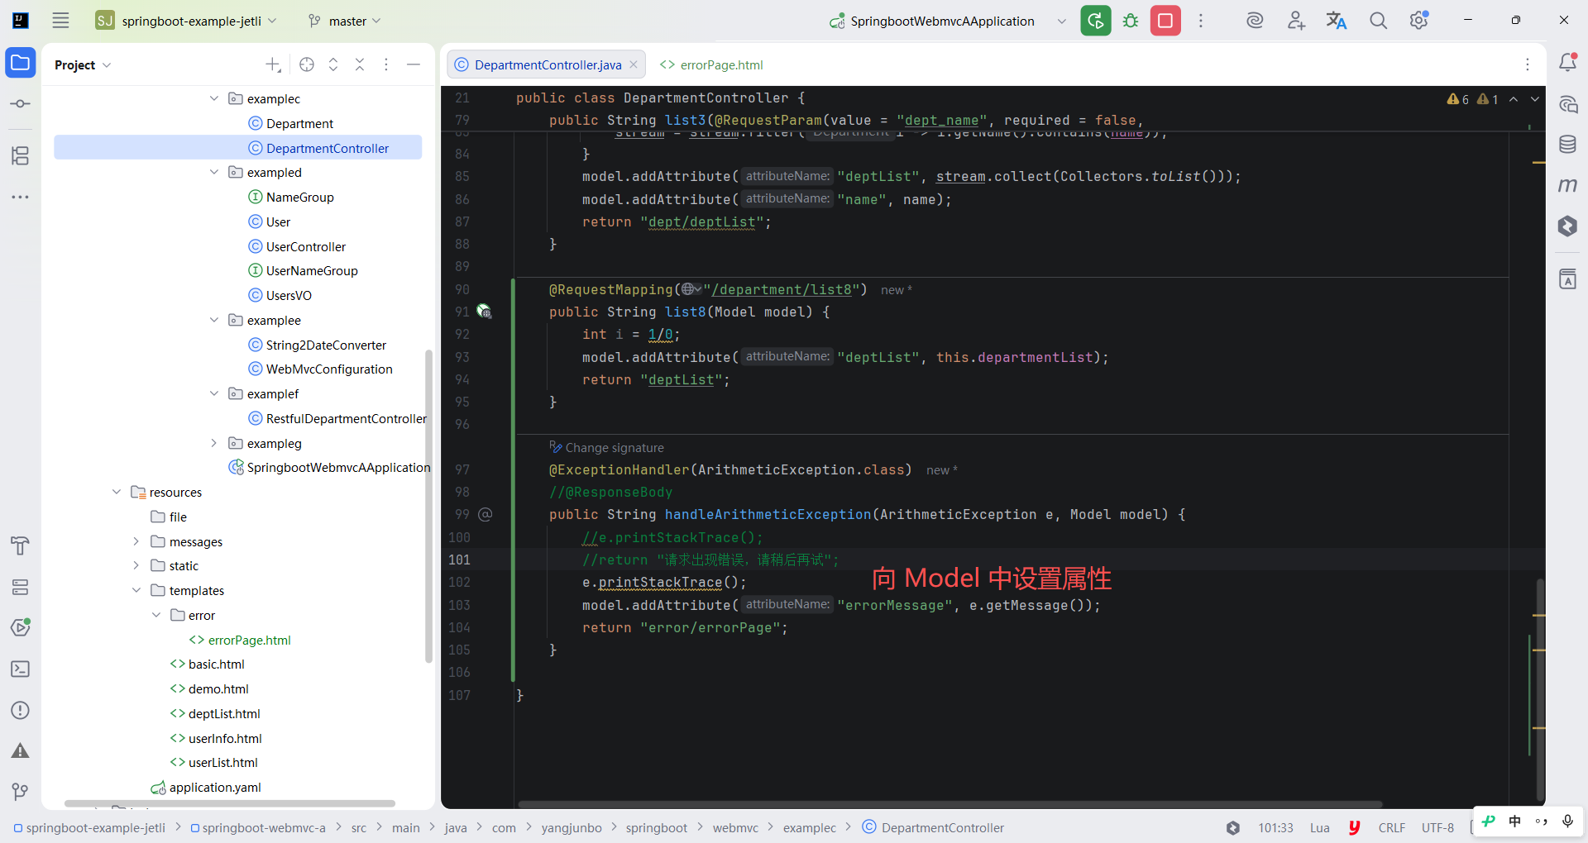The image size is (1588, 843).
Task: Open editor tabs options menu
Action: [1528, 64]
